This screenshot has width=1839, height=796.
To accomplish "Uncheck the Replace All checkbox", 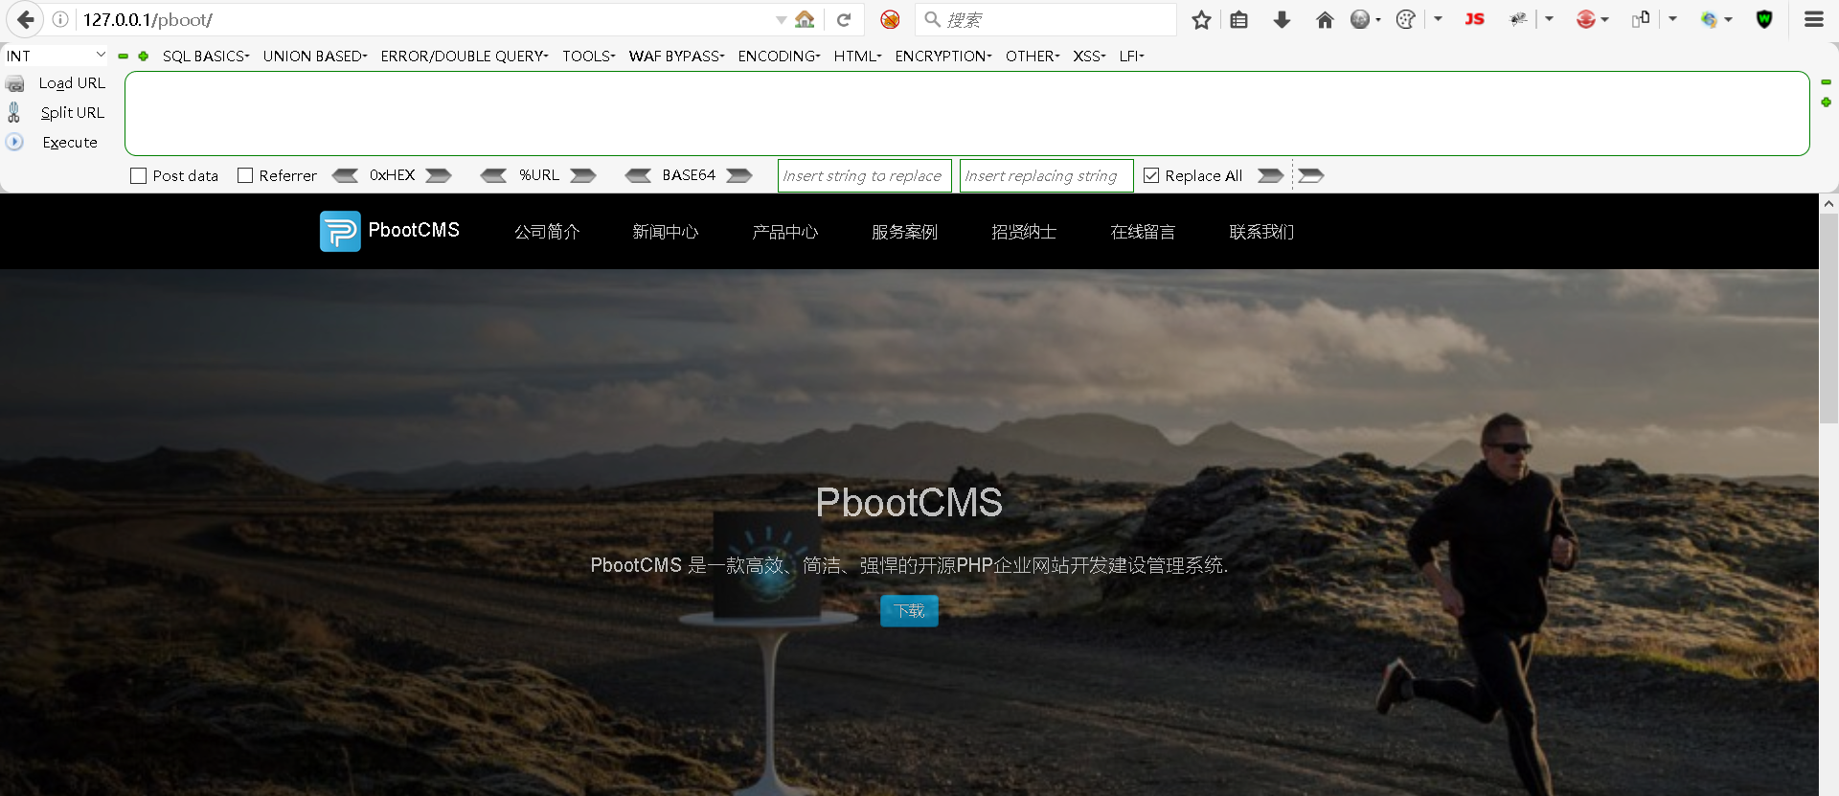I will point(1151,176).
